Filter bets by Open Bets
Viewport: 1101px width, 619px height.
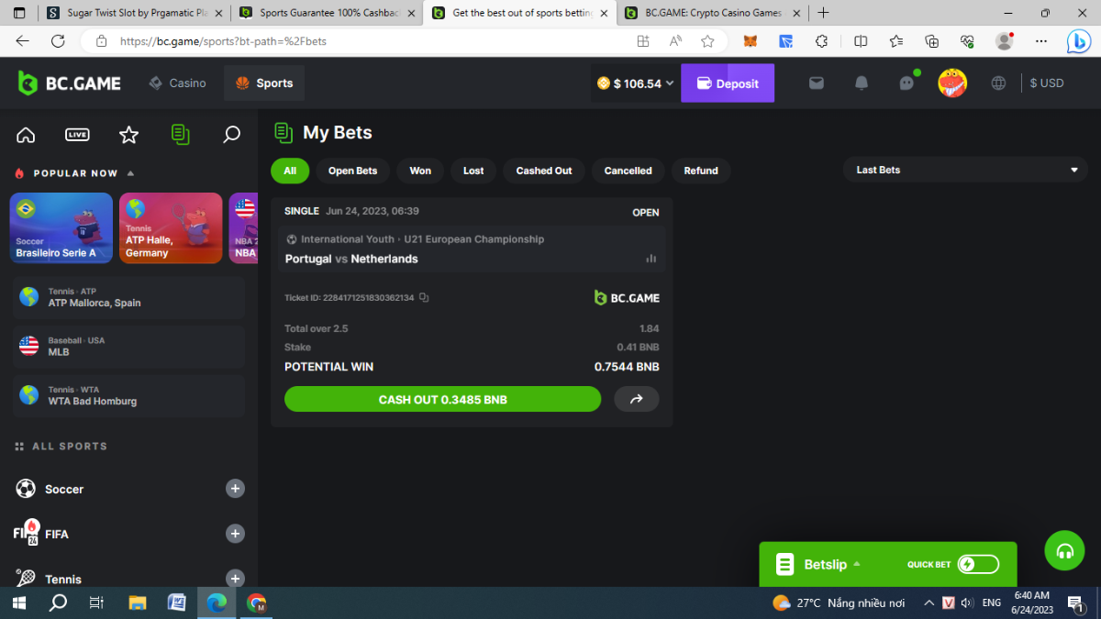tap(352, 171)
